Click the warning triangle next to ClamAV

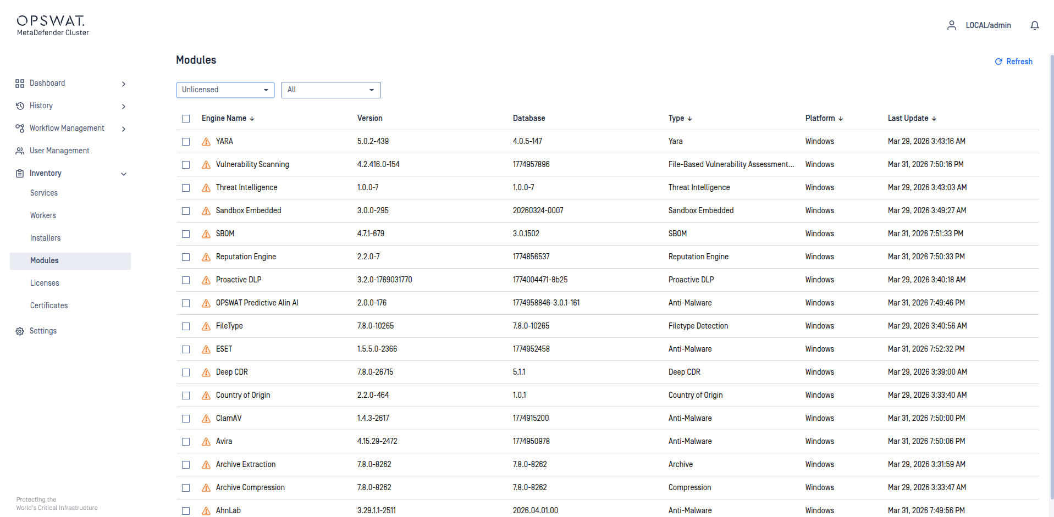[x=206, y=419]
